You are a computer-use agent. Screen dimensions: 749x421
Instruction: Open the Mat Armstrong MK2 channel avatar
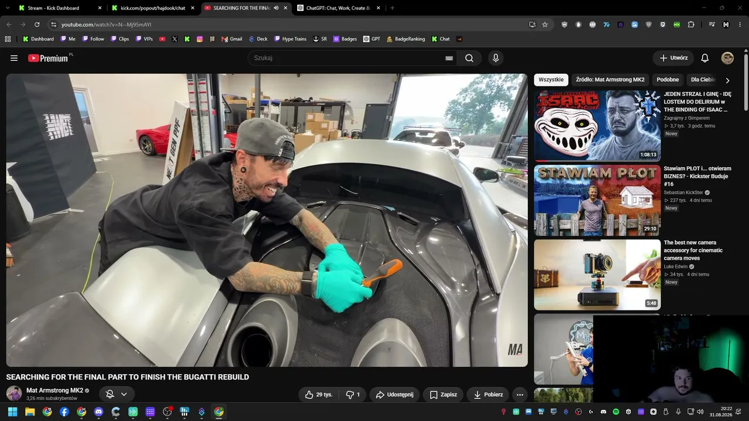point(14,394)
